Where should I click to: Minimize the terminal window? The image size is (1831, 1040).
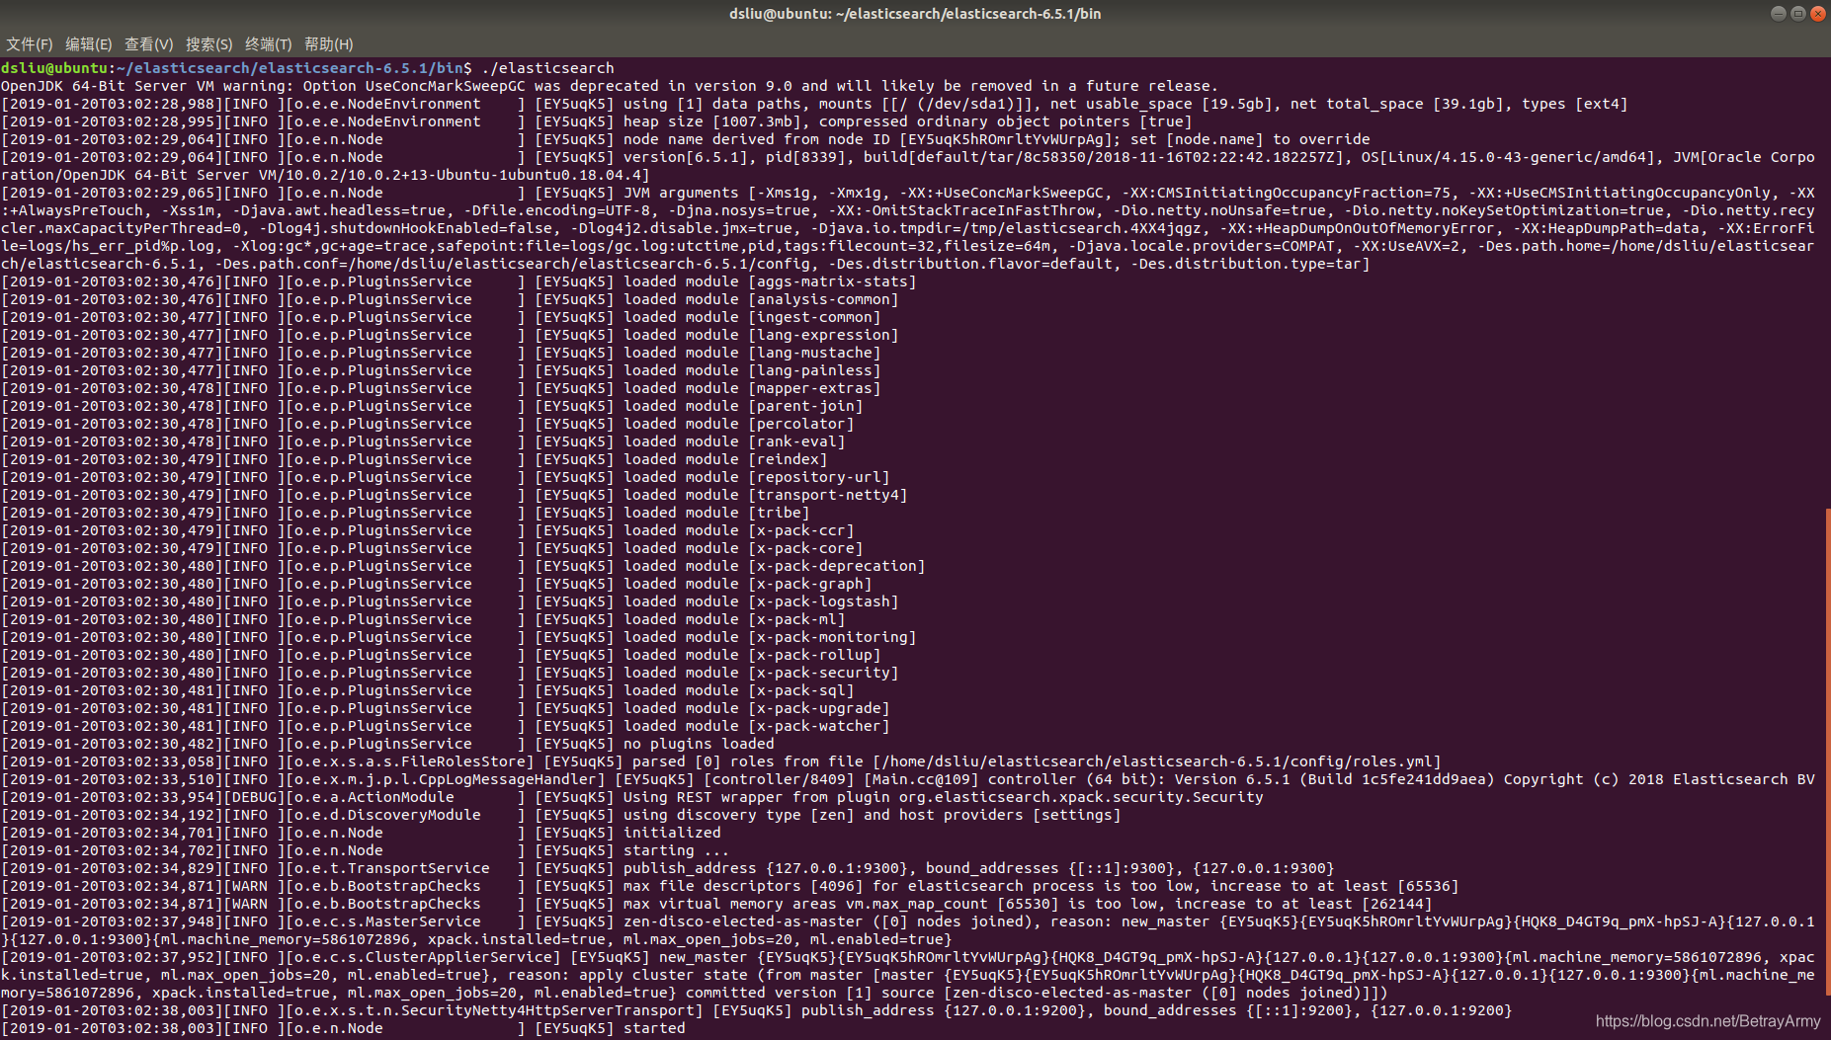coord(1778,14)
